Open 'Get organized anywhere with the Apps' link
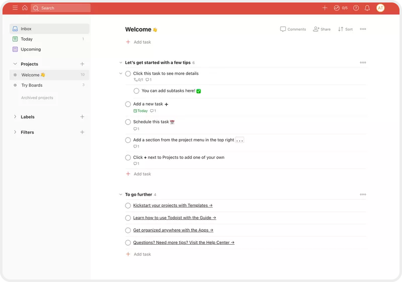 [173, 230]
